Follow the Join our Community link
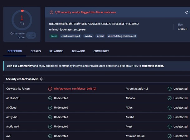 click(x=20, y=66)
